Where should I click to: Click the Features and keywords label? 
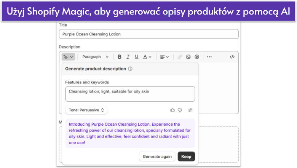point(87,82)
